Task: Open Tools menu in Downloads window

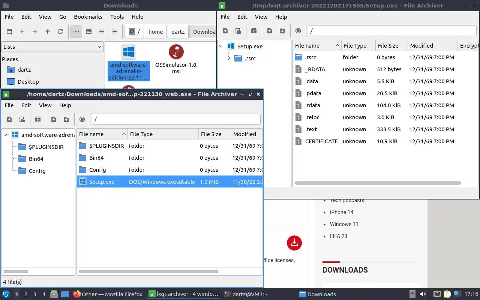Action: 117,17
